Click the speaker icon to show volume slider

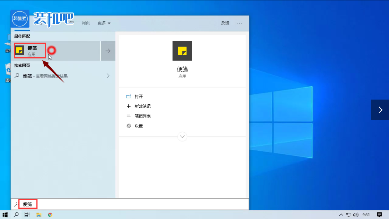click(356, 214)
